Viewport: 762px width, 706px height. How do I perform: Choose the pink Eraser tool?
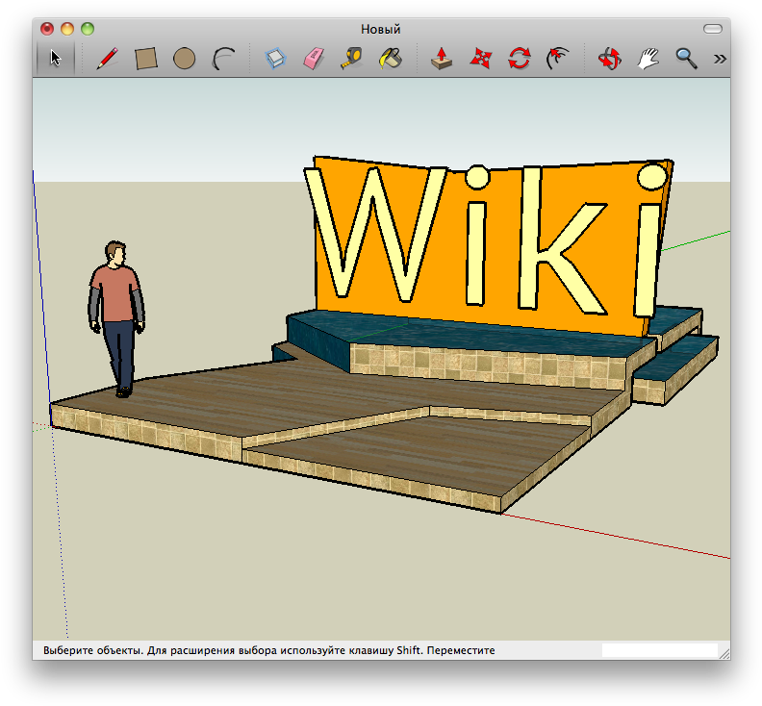tap(314, 59)
